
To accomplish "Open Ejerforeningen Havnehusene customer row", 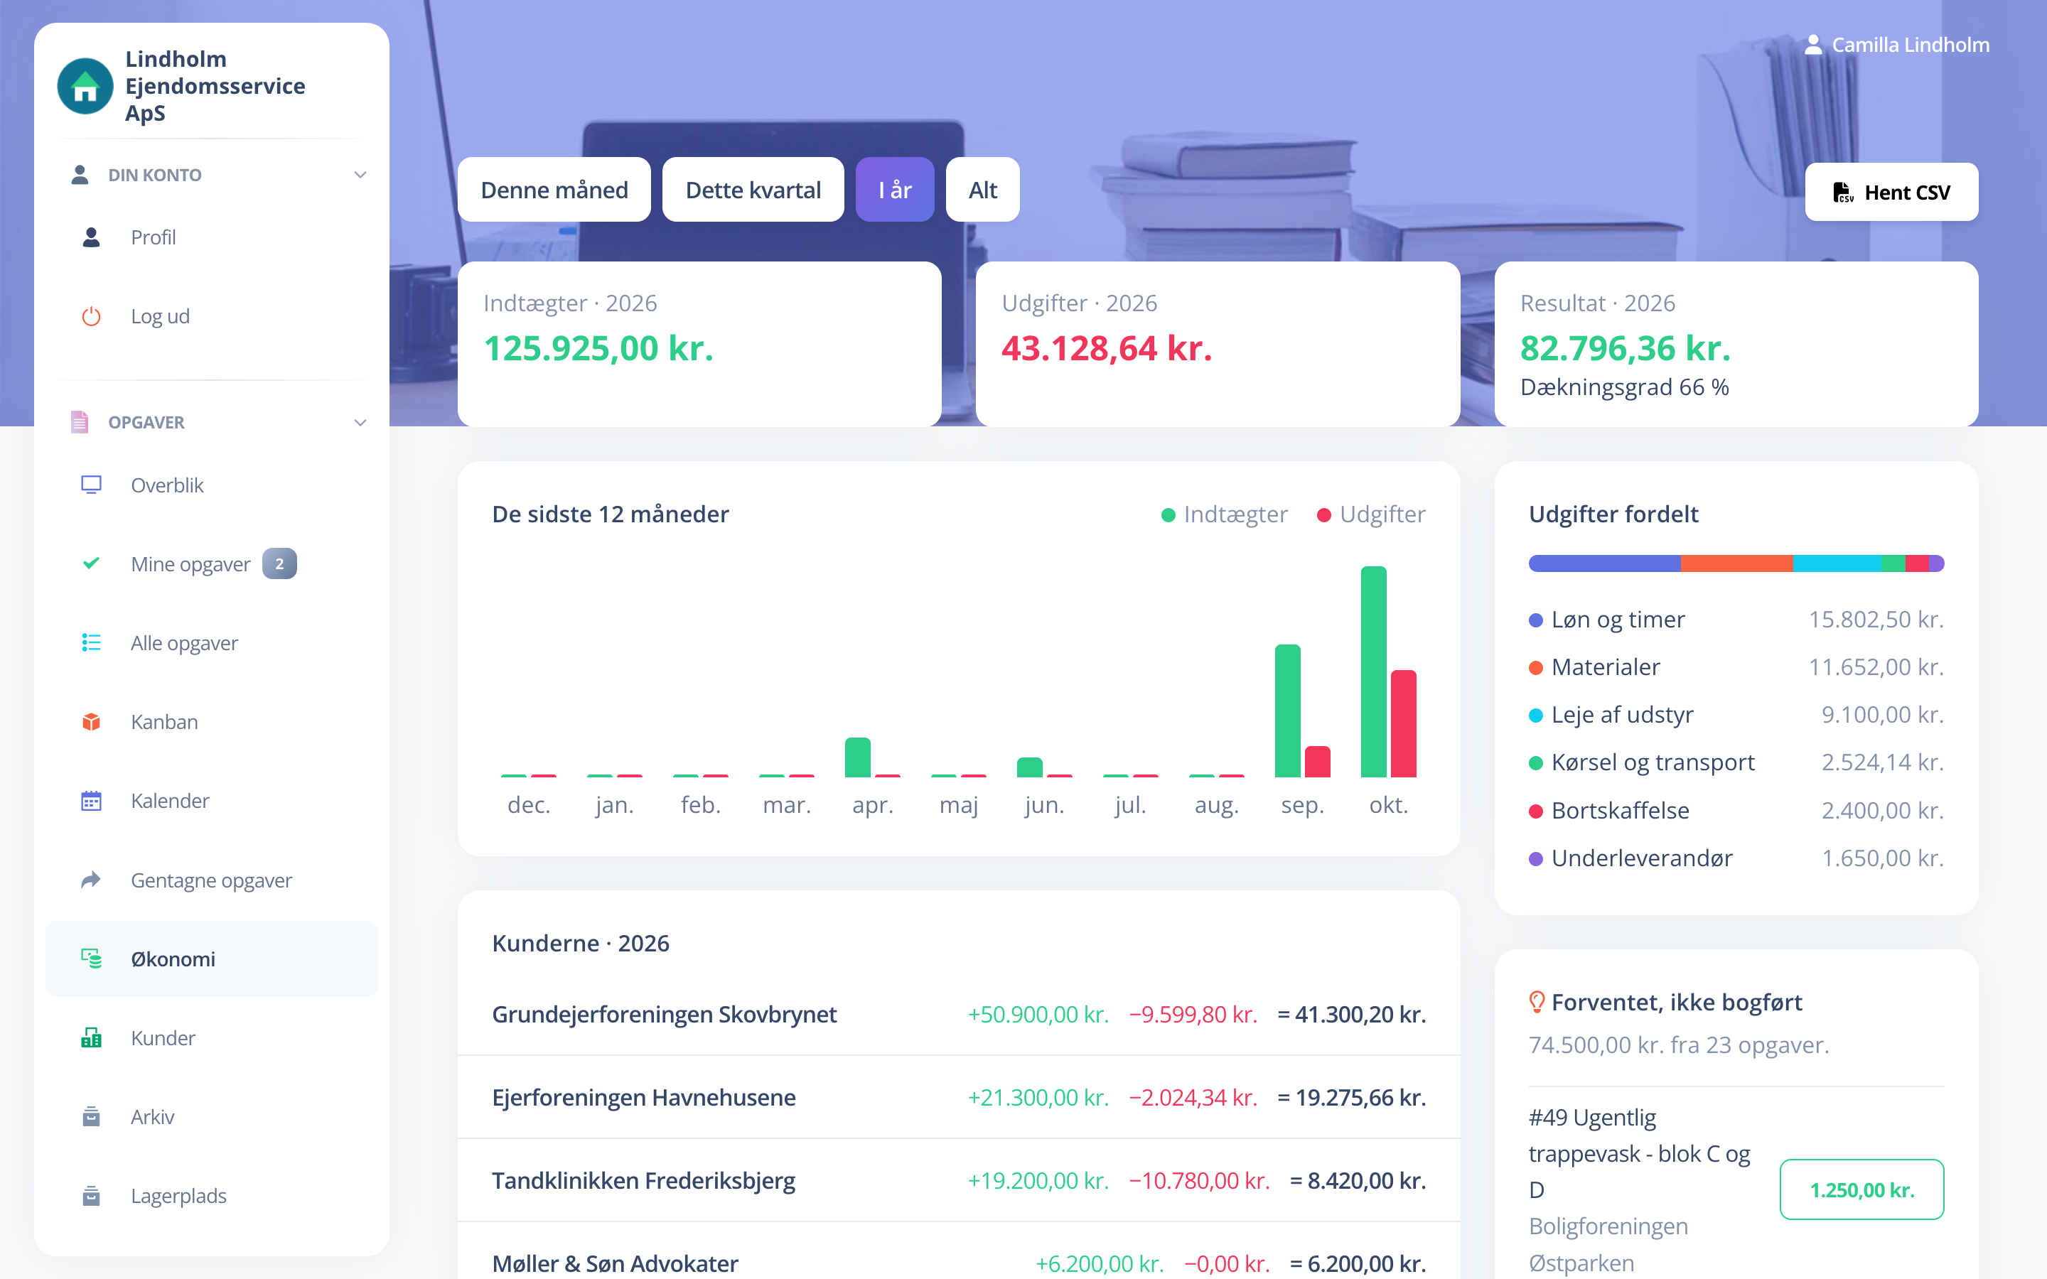I will tap(958, 1097).
